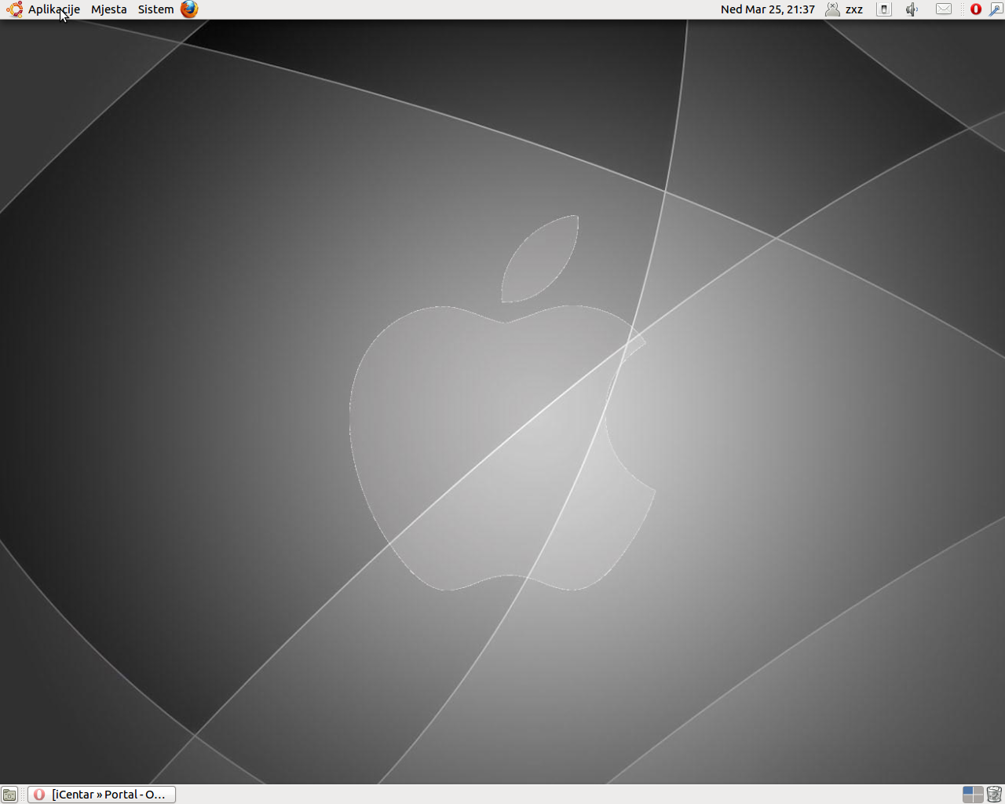
Task: Open the Sistem menu
Action: point(155,9)
